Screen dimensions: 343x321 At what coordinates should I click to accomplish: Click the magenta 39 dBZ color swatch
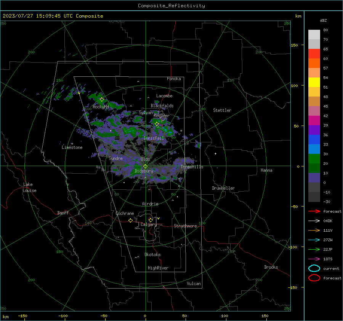[x=314, y=121]
